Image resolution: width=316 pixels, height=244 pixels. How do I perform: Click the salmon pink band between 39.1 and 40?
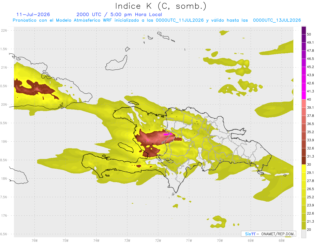(x=304, y=103)
